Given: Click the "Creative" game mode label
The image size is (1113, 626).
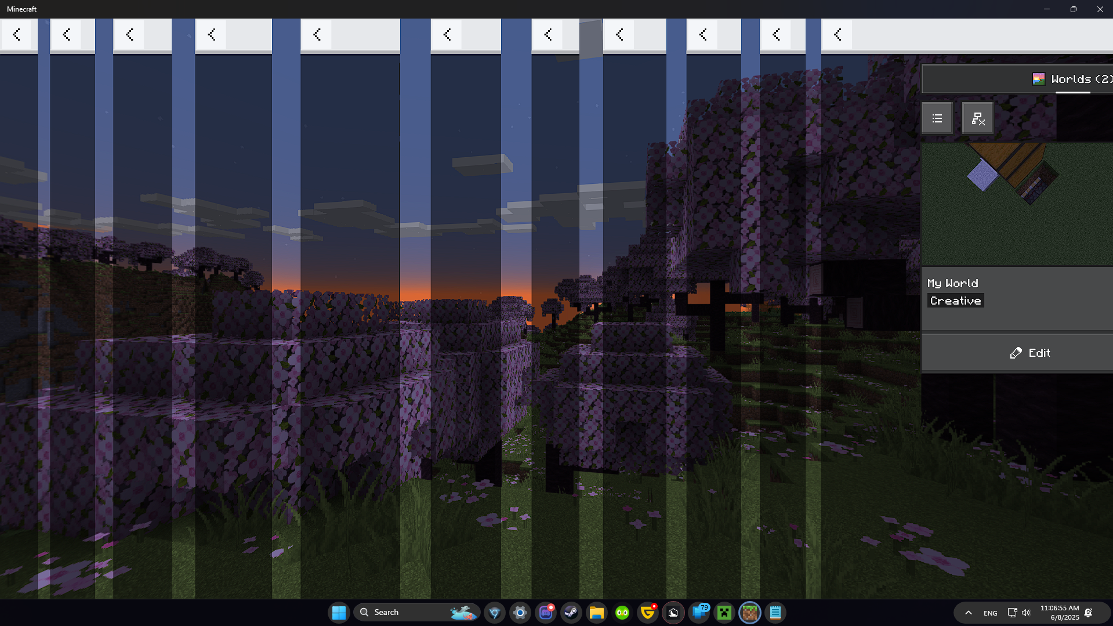Looking at the screenshot, I should point(956,301).
